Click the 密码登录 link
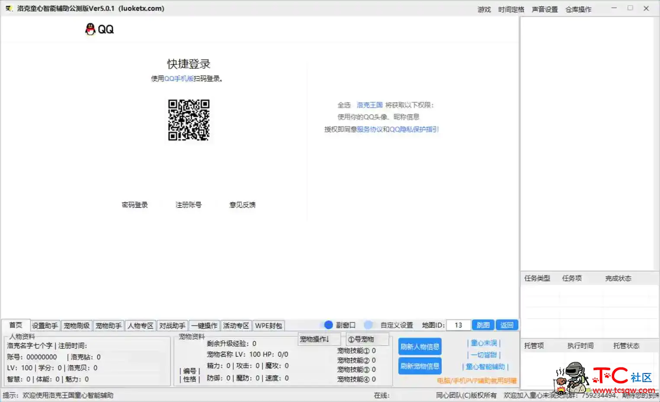Image resolution: width=660 pixels, height=402 pixels. tap(135, 205)
